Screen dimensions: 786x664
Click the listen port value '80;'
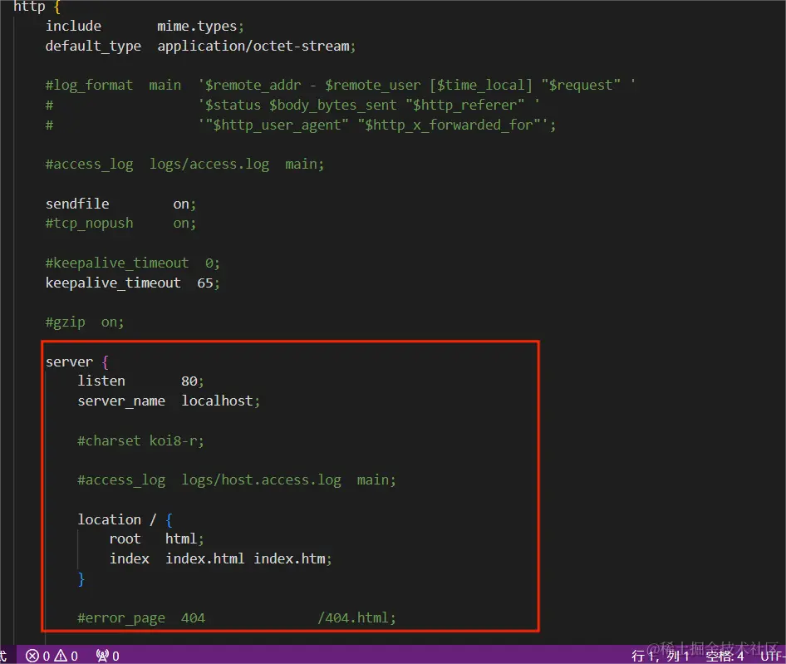click(193, 381)
